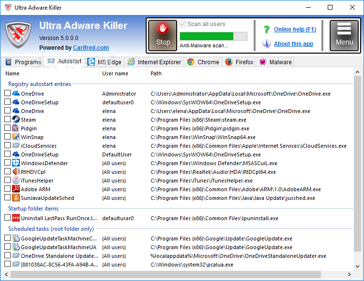Click the green scan progress bar
The width and height of the screenshot is (364, 281).
(x=213, y=36)
